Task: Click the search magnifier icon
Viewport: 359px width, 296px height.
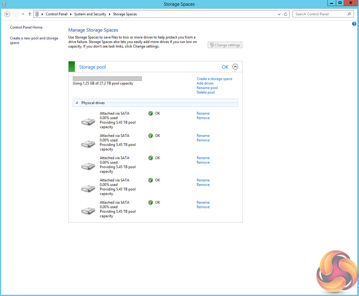Action: (349, 14)
